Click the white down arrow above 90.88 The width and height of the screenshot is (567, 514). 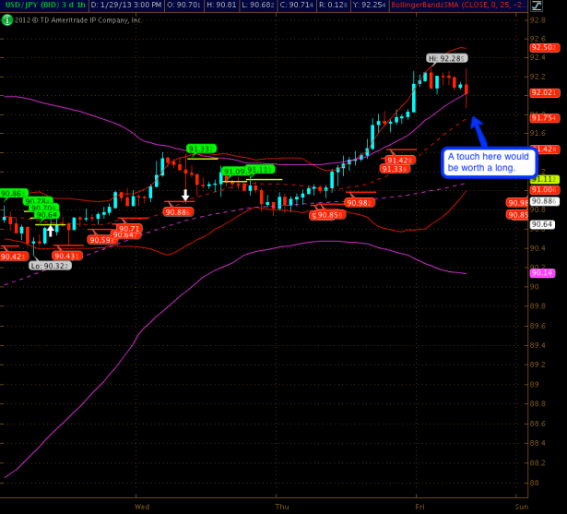[x=185, y=196]
